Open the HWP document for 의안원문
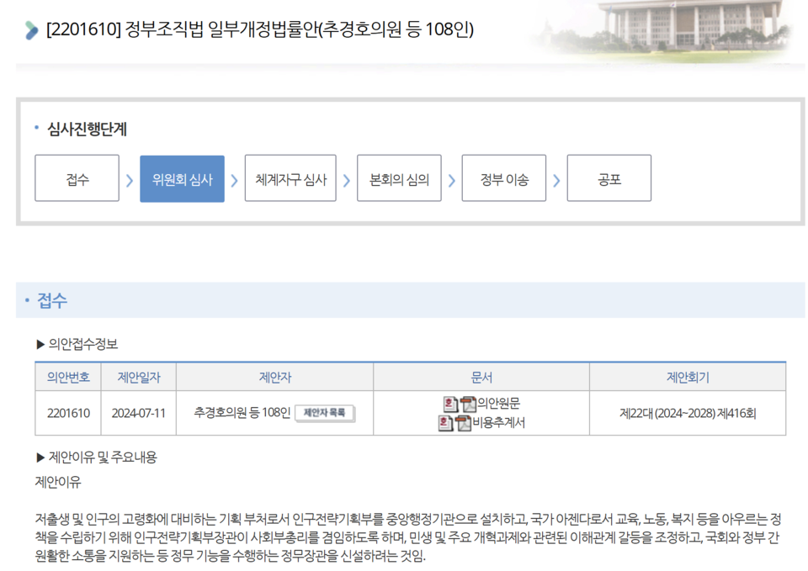This screenshot has height=571, width=808. coord(450,404)
